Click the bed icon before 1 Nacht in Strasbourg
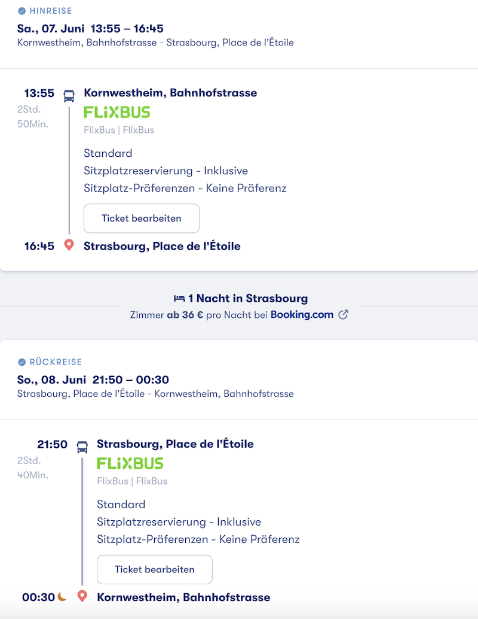 tap(179, 299)
